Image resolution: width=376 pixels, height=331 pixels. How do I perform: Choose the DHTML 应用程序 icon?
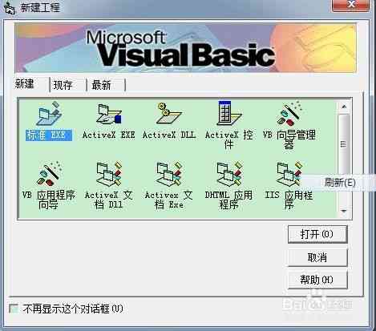229,174
